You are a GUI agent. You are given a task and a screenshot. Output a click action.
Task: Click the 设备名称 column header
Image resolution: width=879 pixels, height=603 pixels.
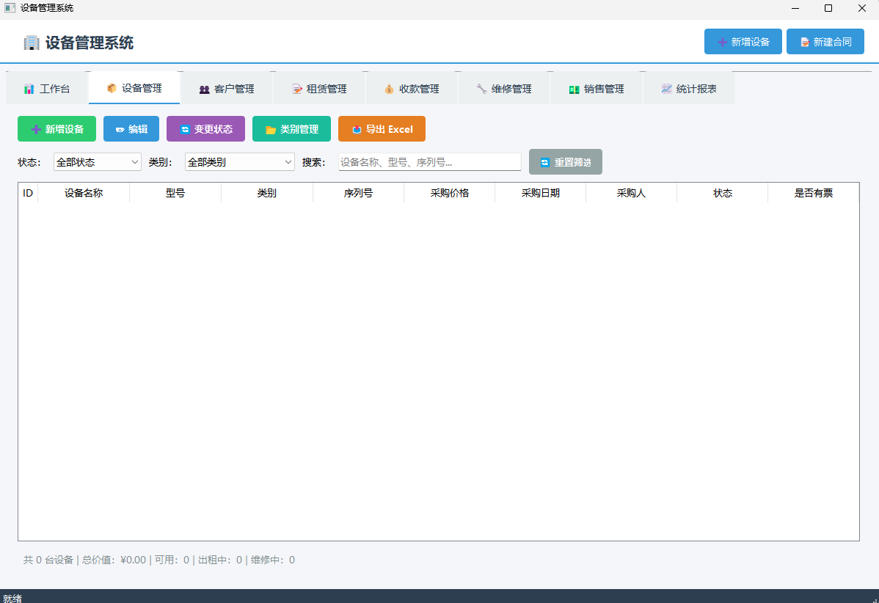(x=84, y=193)
